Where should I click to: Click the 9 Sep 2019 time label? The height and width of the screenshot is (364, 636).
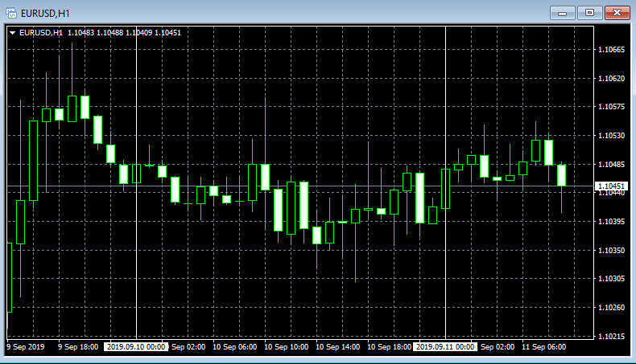[26, 347]
